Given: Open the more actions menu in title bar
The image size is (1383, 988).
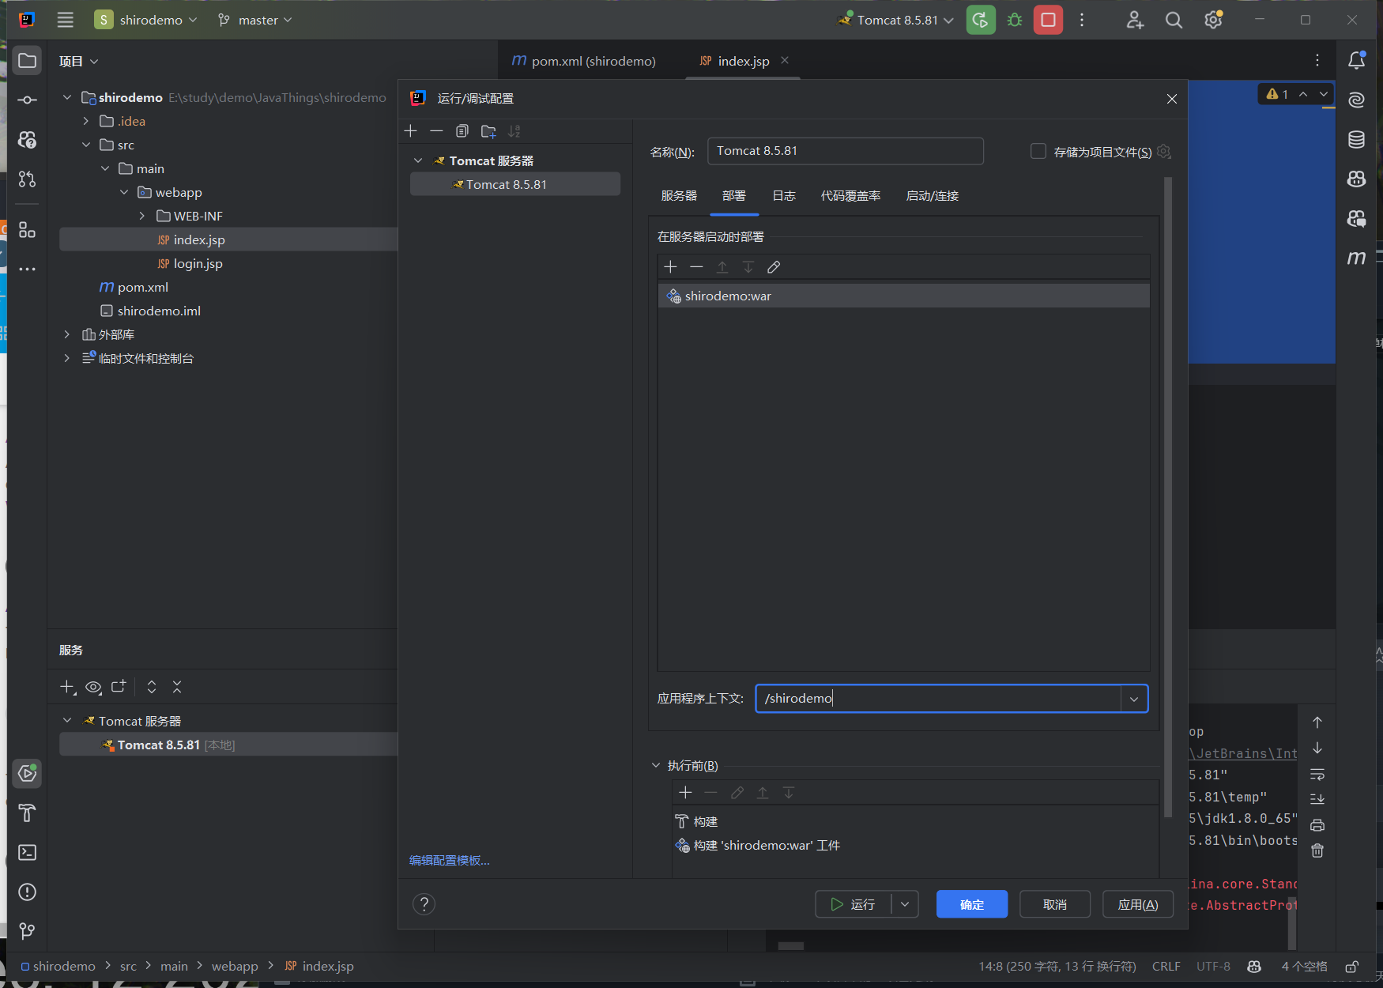Looking at the screenshot, I should 1082,20.
